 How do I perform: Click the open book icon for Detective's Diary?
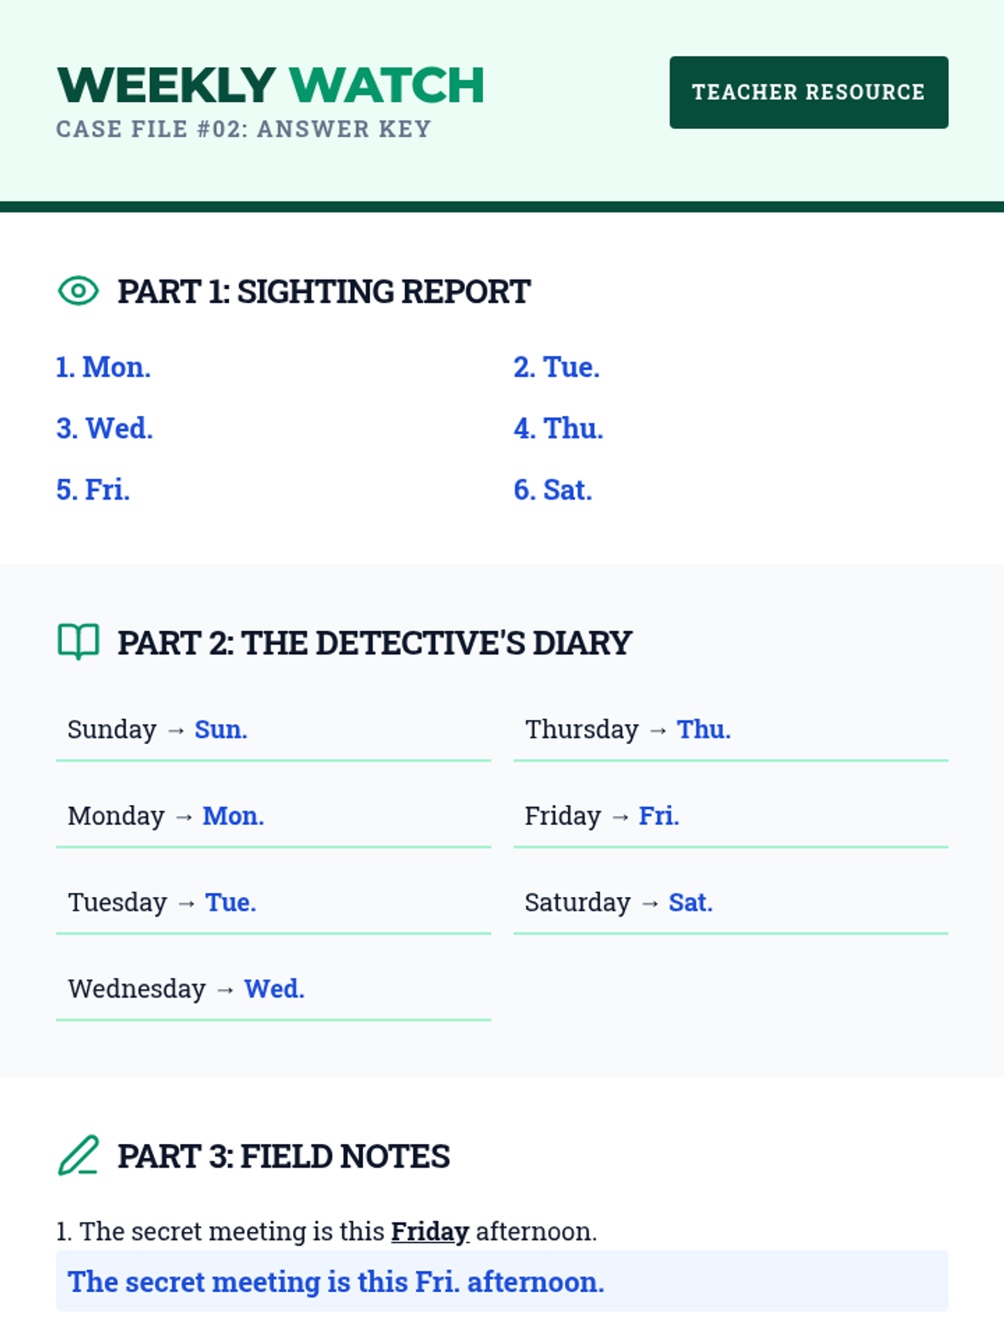click(x=78, y=642)
